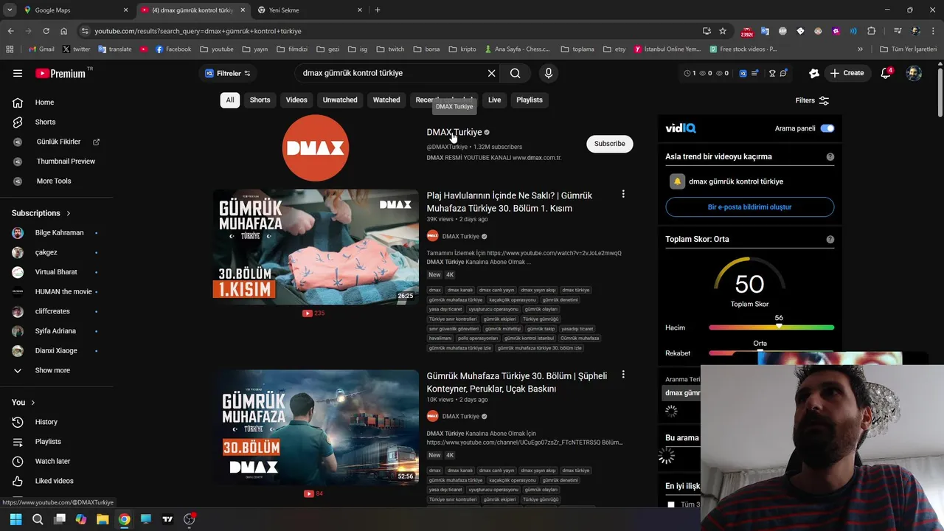Viewport: 944px width, 531px height.
Task: Select the Shorts filter chip
Action: (x=260, y=100)
